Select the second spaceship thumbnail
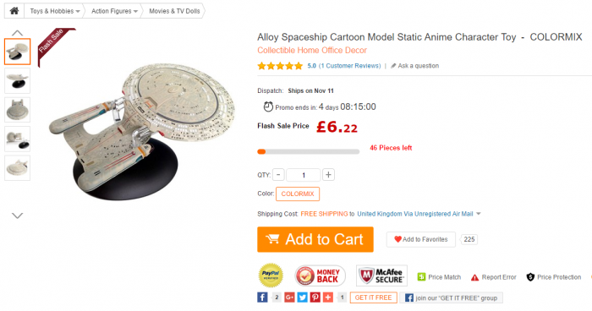Viewport: 592px width, 311px height. [18, 80]
